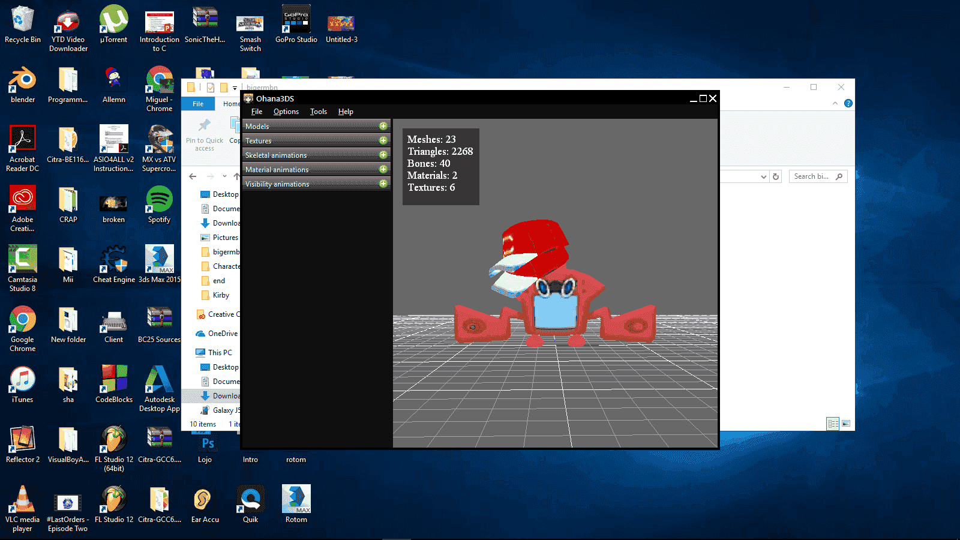Select OneDrive in the Explorer navigation pane
The height and width of the screenshot is (540, 960).
[217, 334]
